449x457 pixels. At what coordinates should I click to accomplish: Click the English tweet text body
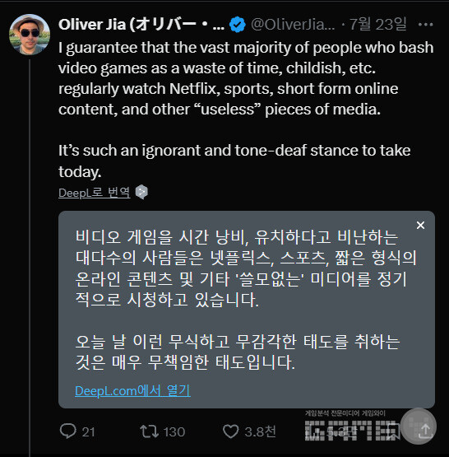pos(246,110)
